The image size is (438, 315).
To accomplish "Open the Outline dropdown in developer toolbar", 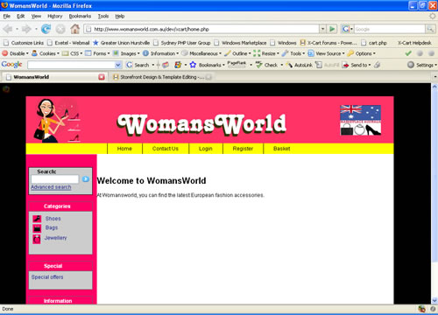I will [x=237, y=53].
